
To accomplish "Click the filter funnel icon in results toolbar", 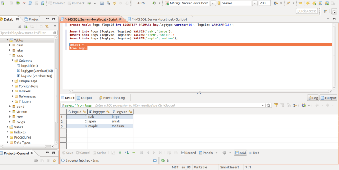I will [x=276, y=105].
